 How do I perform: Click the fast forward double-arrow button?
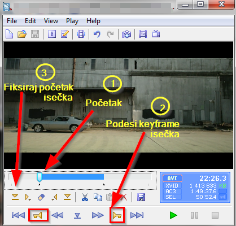click(98, 215)
